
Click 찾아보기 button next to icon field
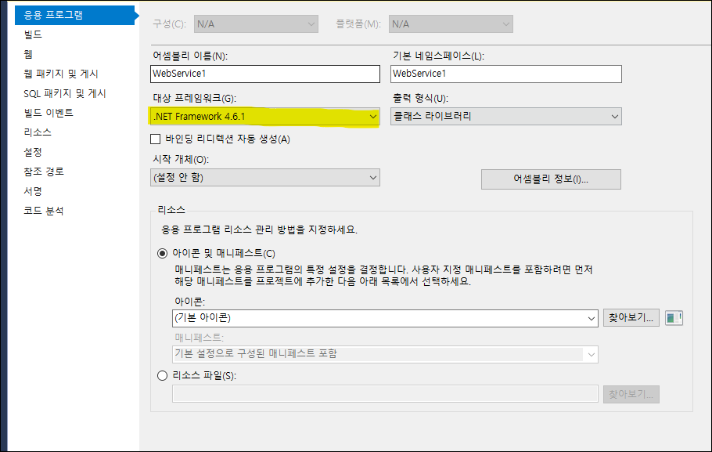(631, 318)
